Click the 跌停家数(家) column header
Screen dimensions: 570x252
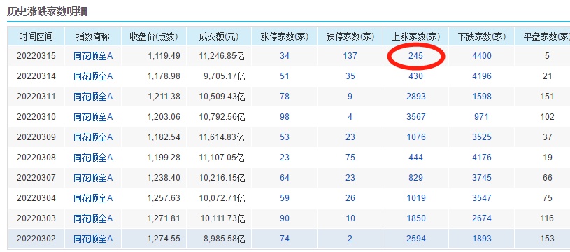350,36
